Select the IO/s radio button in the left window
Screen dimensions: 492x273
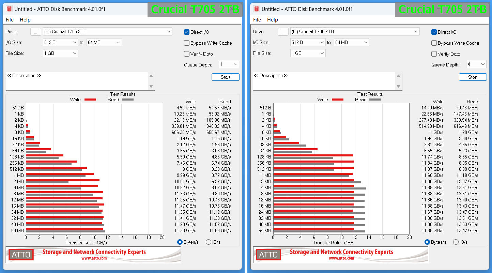coord(209,242)
